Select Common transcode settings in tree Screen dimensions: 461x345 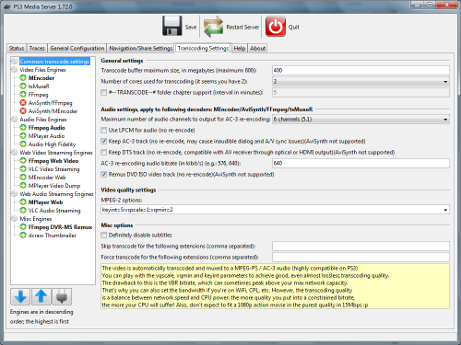(x=54, y=62)
